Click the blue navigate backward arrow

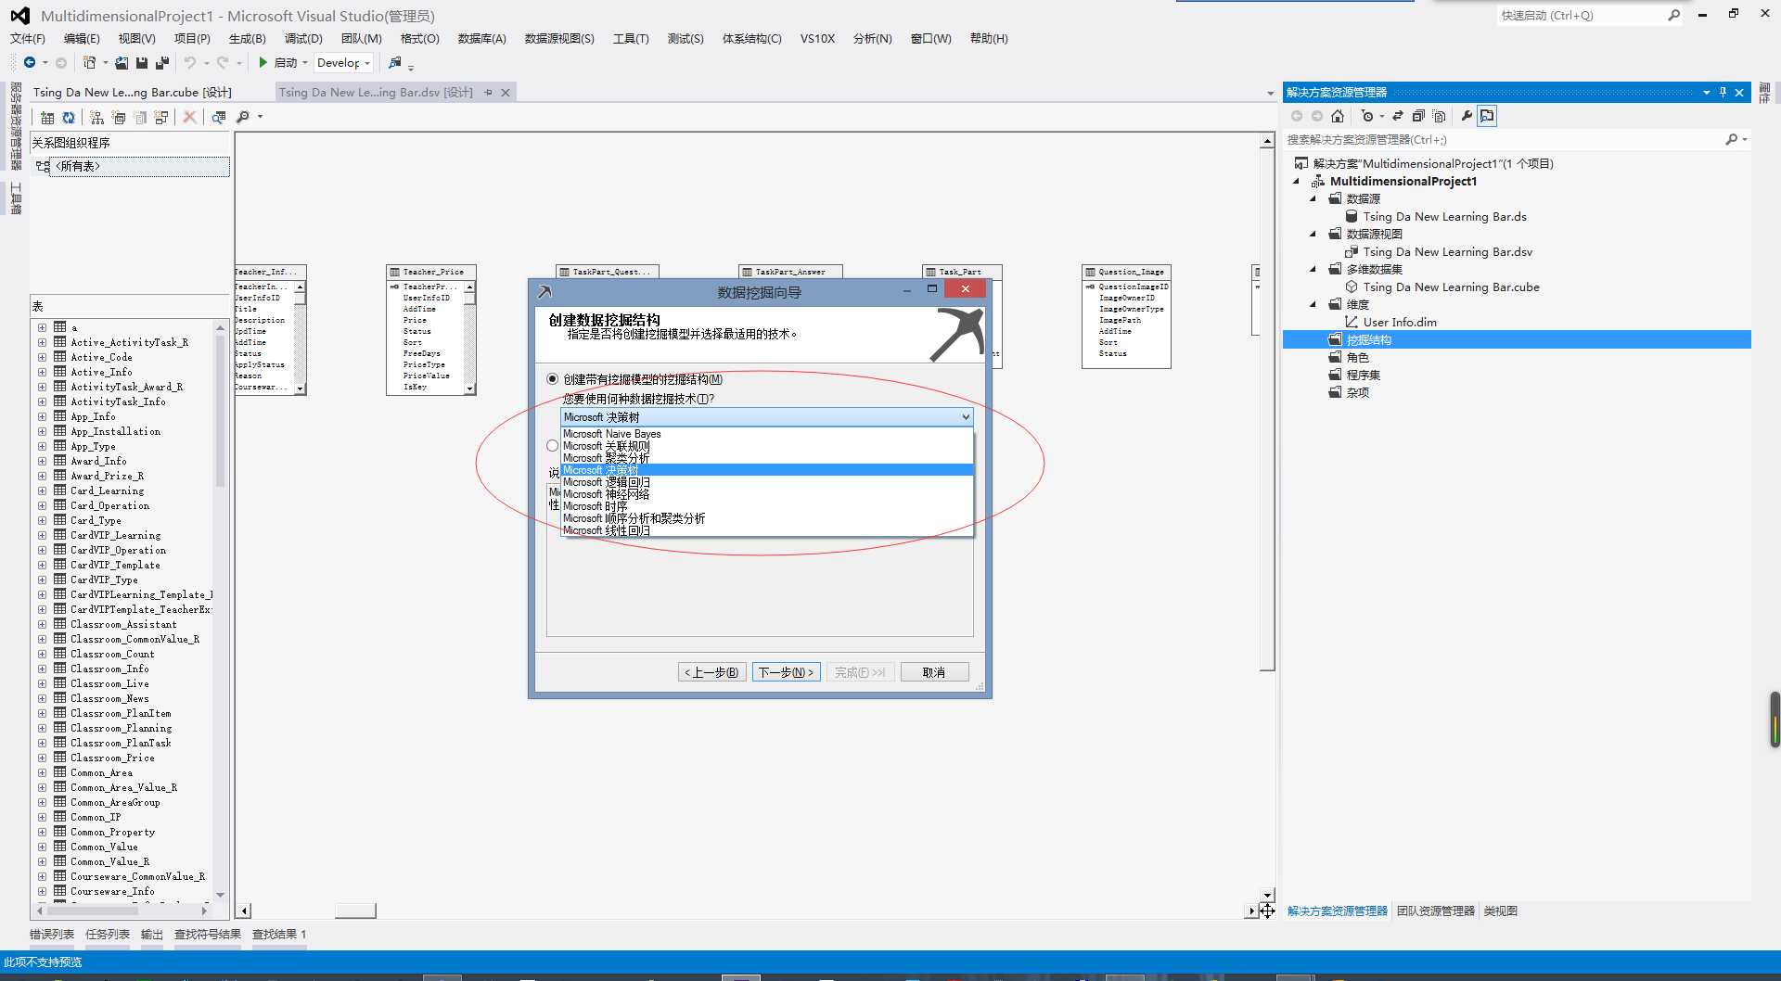point(30,62)
